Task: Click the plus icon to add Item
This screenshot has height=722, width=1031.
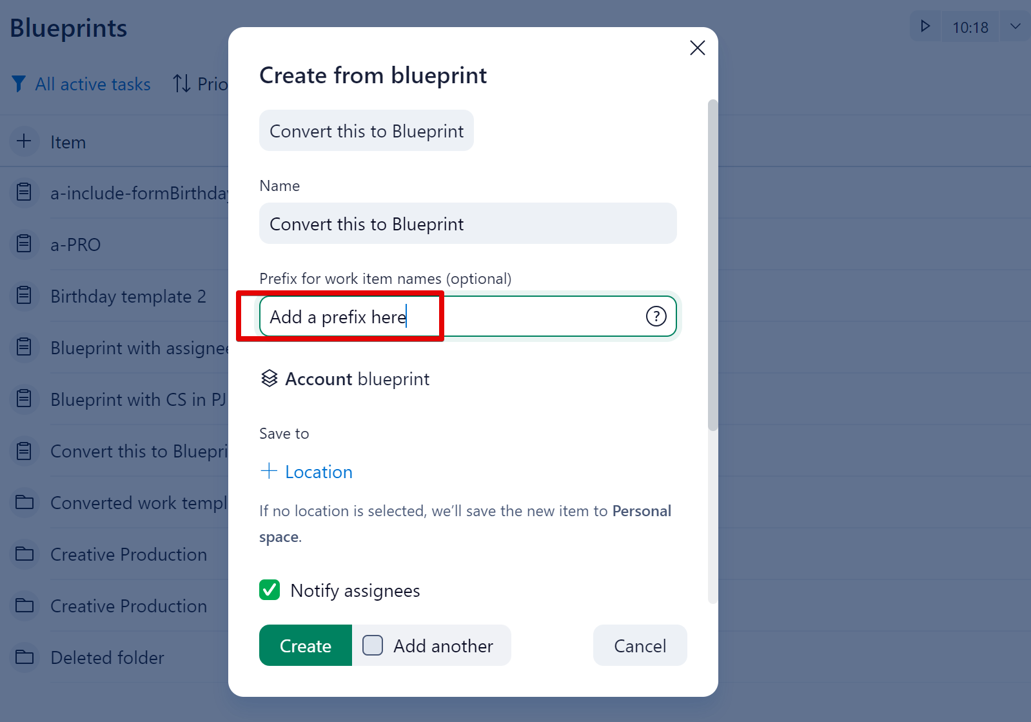Action: (24, 141)
